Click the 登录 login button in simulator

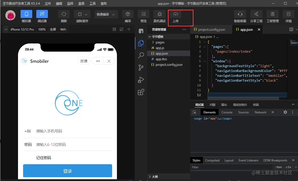67,171
